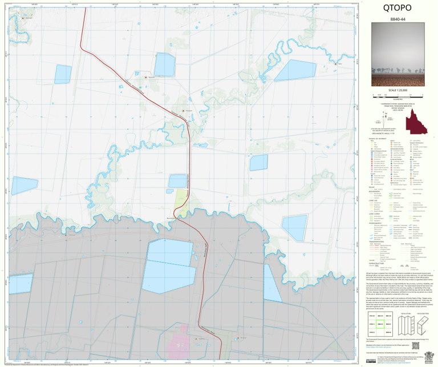Viewport: 438px width, 367px height.
Task: Click the QR code
Action: 415,345
